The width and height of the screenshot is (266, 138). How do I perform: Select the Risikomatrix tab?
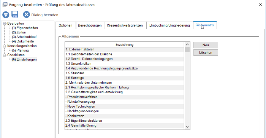coord(205,25)
